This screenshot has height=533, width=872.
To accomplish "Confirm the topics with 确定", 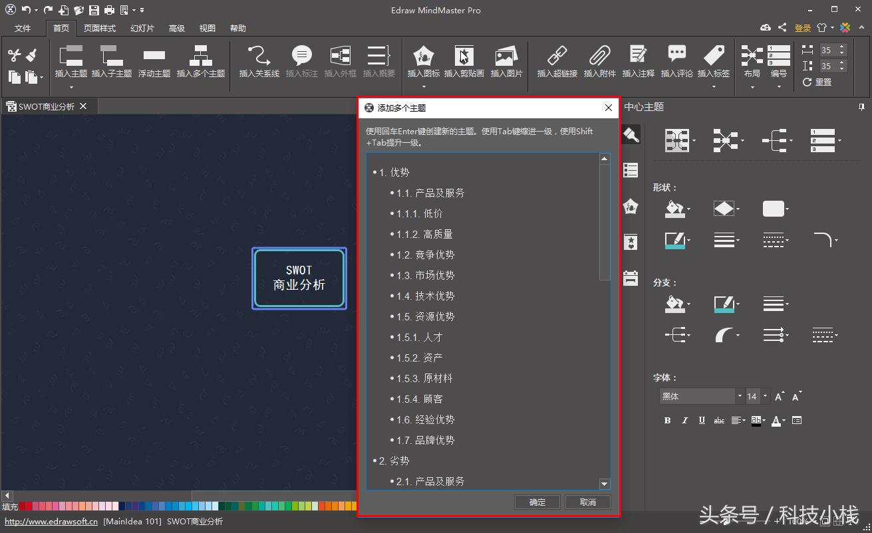I will [537, 502].
